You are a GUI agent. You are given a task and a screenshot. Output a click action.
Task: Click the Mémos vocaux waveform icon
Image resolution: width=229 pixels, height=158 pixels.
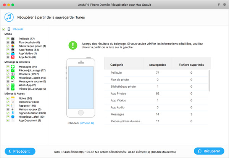click(13, 109)
